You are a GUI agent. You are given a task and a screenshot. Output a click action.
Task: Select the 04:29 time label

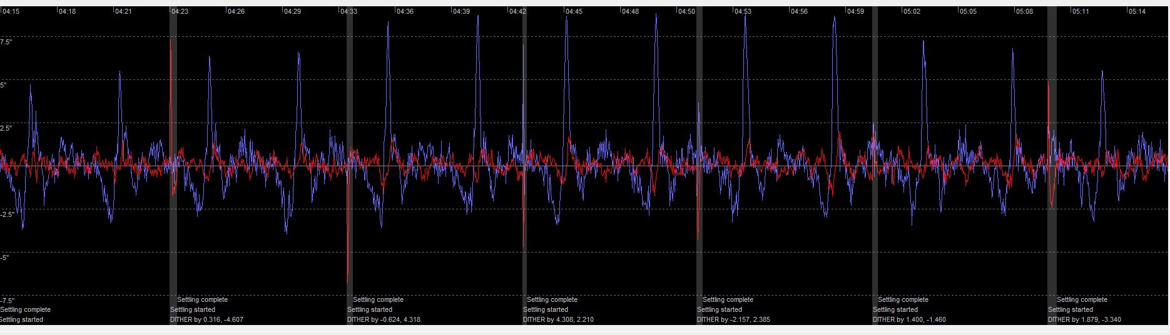[292, 11]
